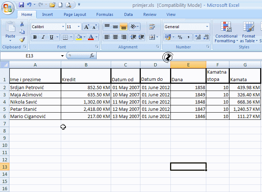Click the Wrap Text icon
This screenshot has height=192, width=262.
[152, 27]
